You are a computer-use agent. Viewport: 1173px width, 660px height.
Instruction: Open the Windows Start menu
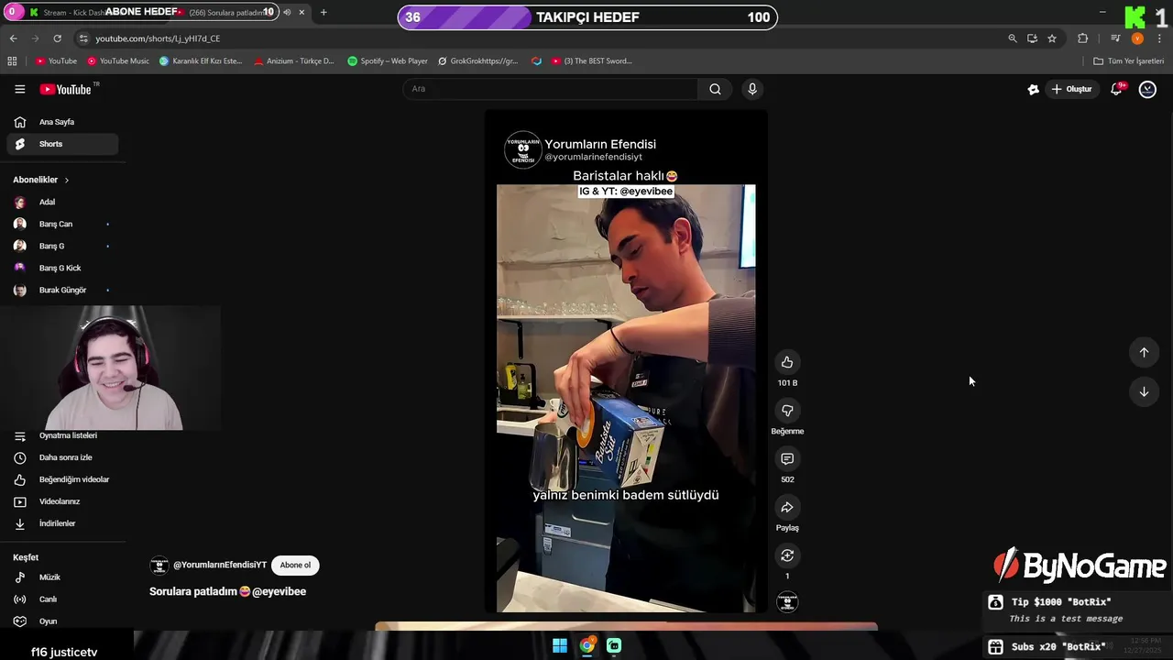[559, 645]
